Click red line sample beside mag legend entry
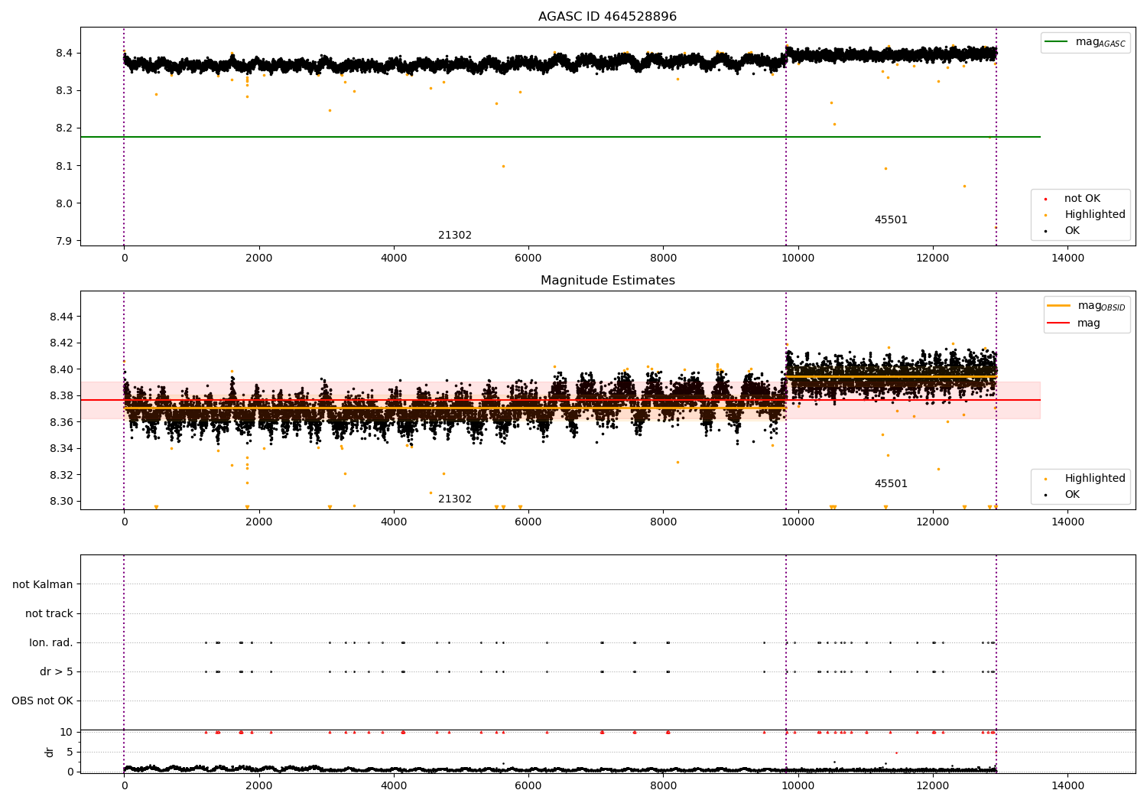Screen dimensions: 1147x803 pyautogui.click(x=1058, y=323)
